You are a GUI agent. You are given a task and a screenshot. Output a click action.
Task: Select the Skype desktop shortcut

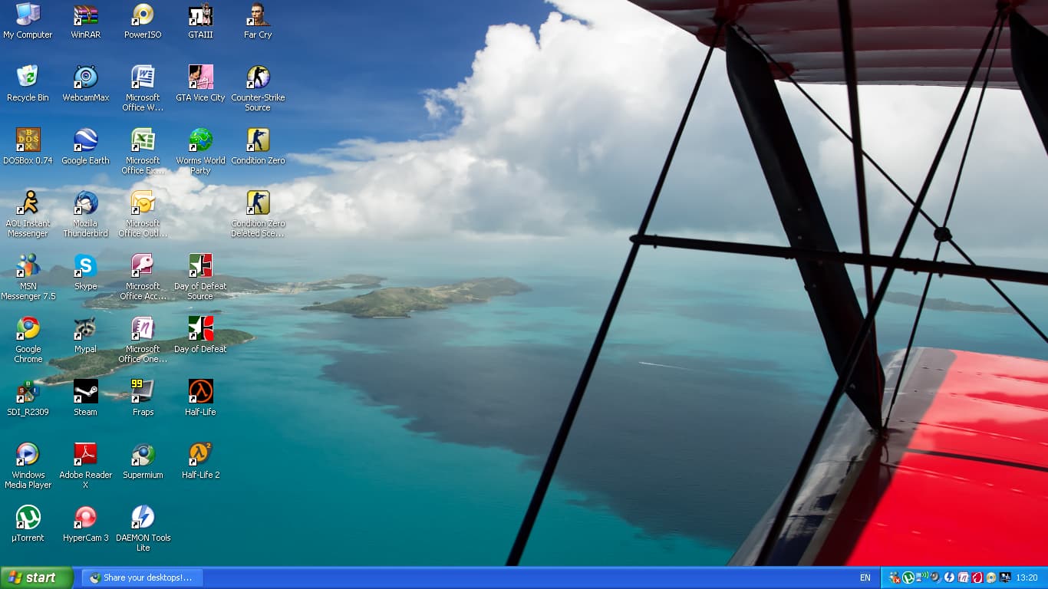[x=85, y=266]
